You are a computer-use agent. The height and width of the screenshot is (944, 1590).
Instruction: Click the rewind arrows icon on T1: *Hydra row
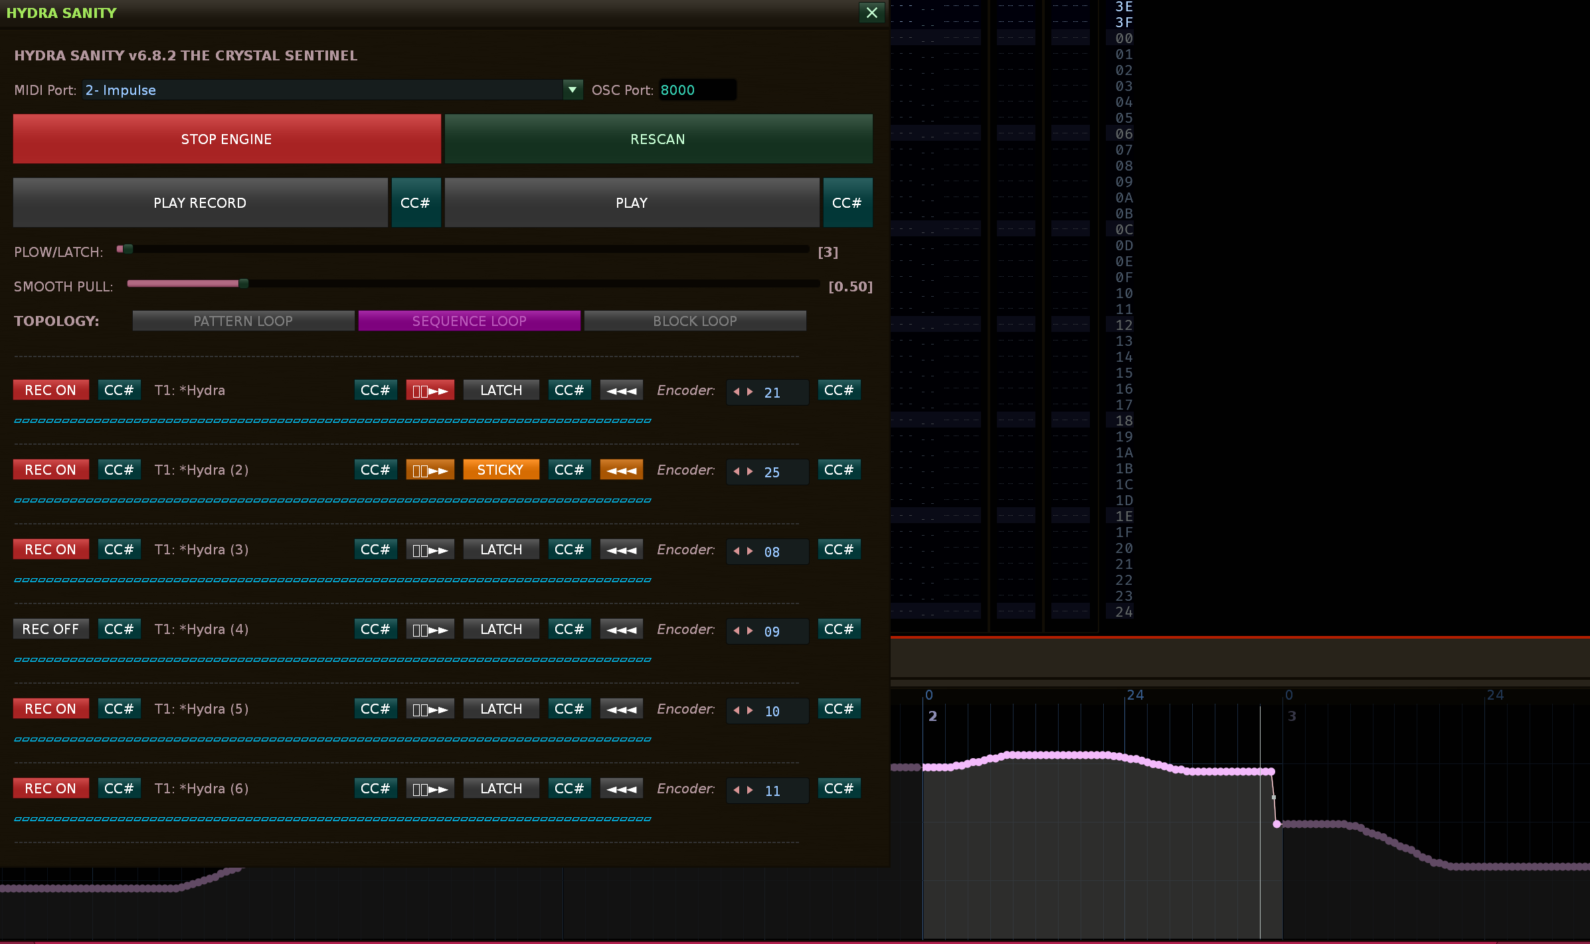pos(621,390)
